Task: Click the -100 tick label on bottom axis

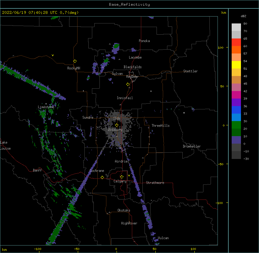Action: click(38, 249)
